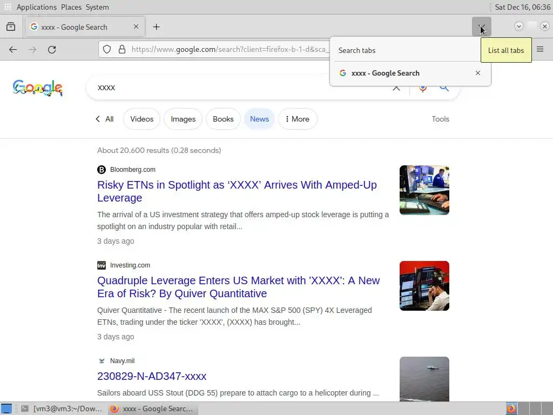Close xxxx tab from the tabs list panel
The height and width of the screenshot is (415, 553).
coord(478,73)
